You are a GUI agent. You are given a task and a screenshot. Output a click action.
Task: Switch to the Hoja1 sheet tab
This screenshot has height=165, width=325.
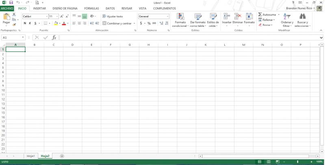[30, 156]
